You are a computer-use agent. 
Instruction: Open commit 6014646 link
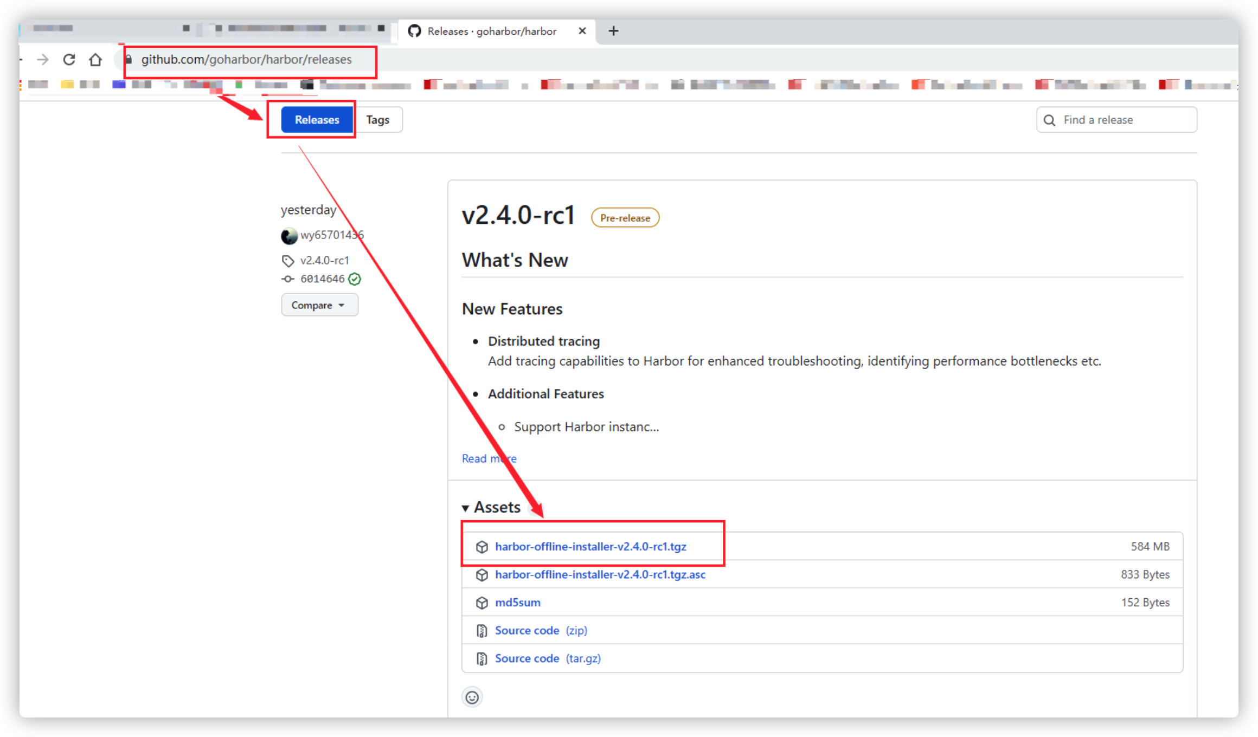coord(322,279)
